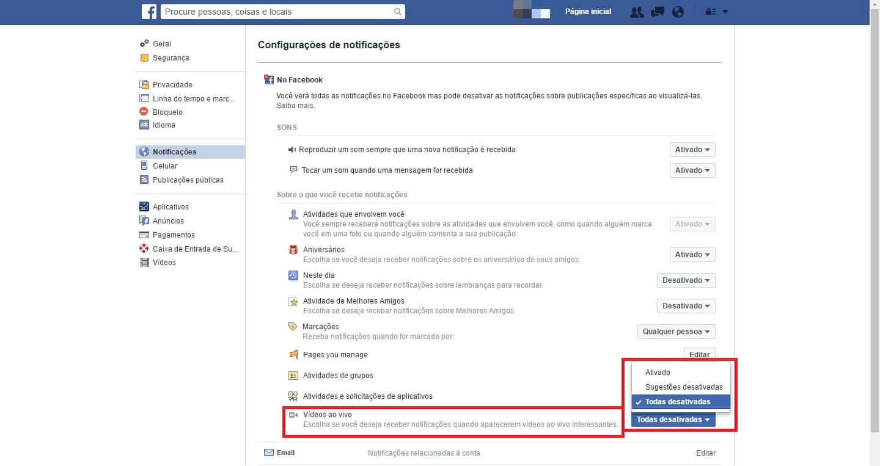The height and width of the screenshot is (466, 880).
Task: Open the messages icon in top bar
Action: click(x=658, y=12)
